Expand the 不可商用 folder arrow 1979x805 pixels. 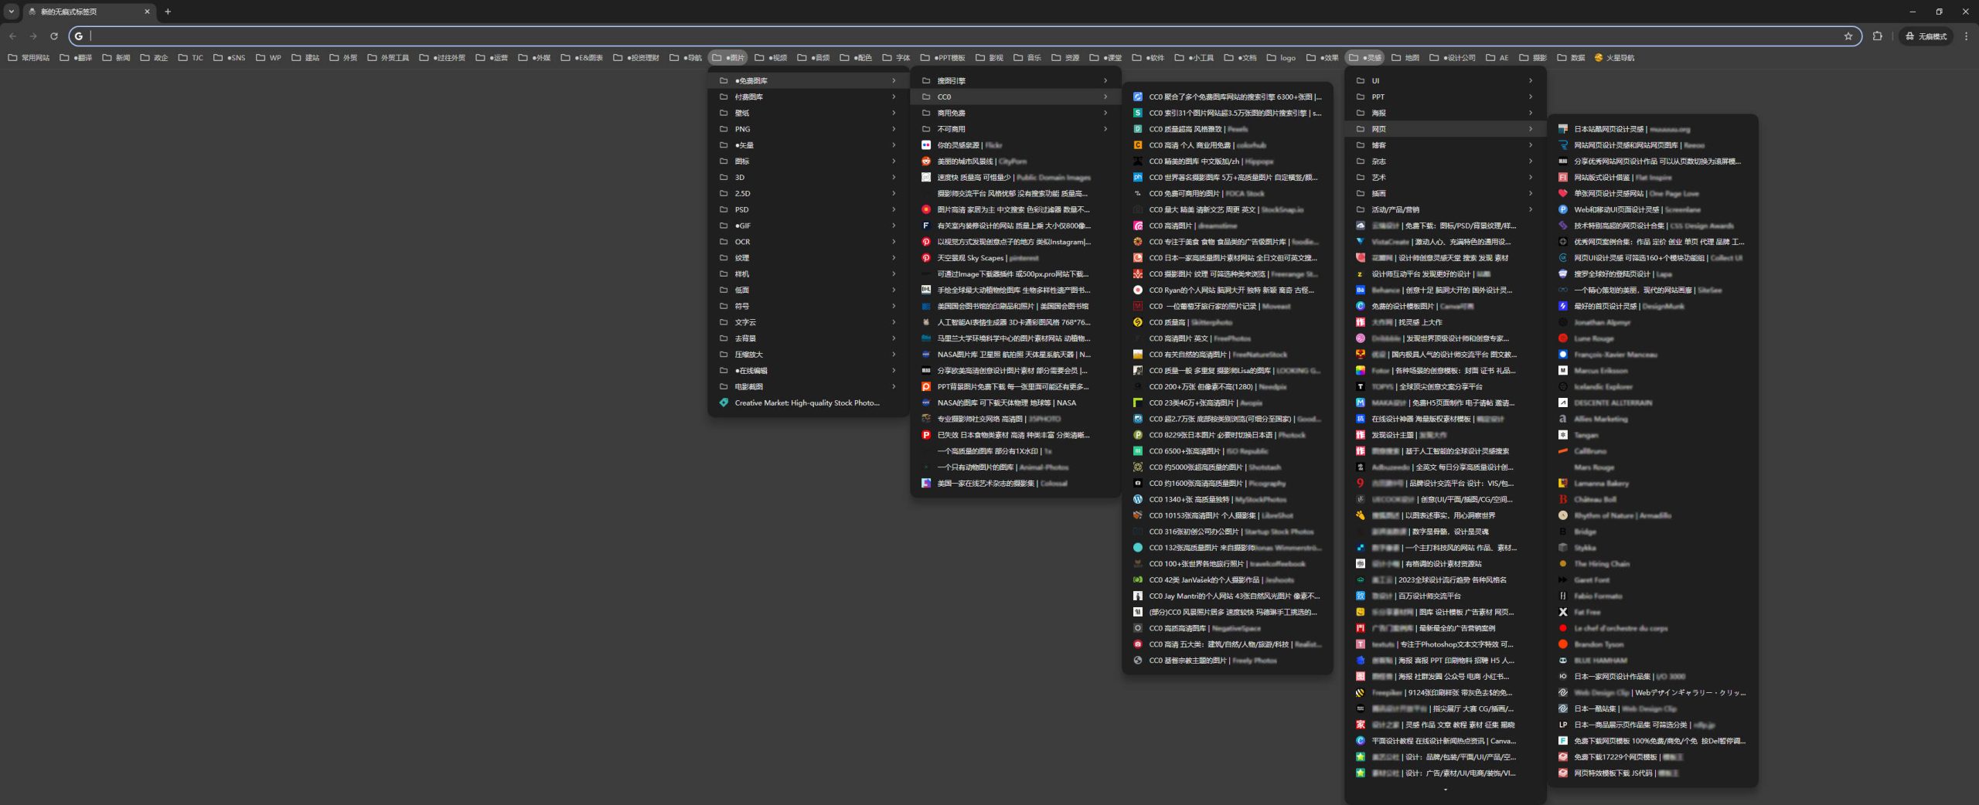click(1105, 129)
